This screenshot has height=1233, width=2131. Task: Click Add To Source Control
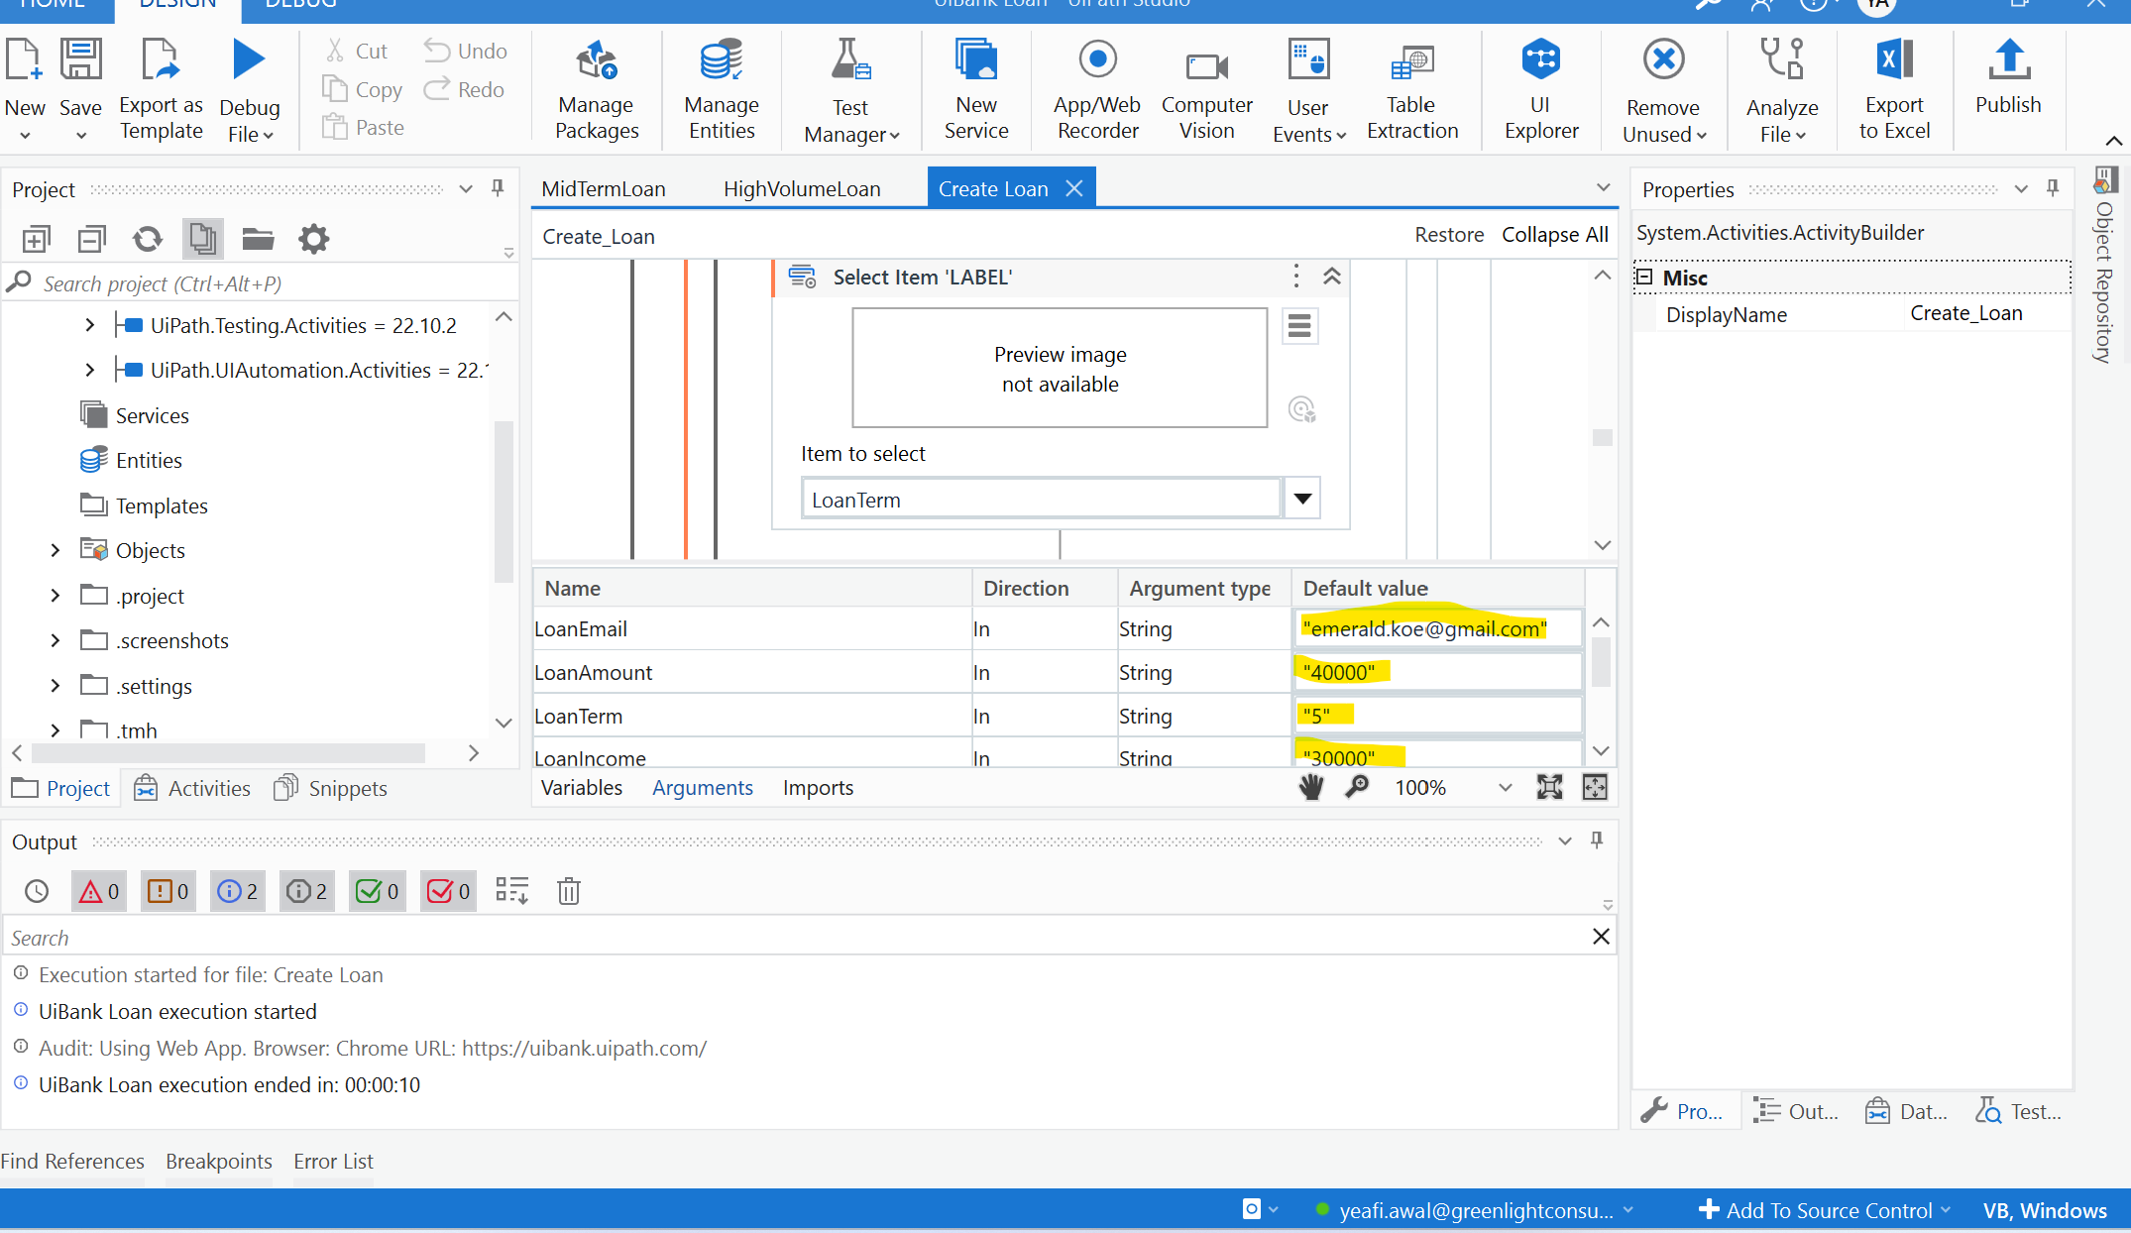tap(1824, 1210)
